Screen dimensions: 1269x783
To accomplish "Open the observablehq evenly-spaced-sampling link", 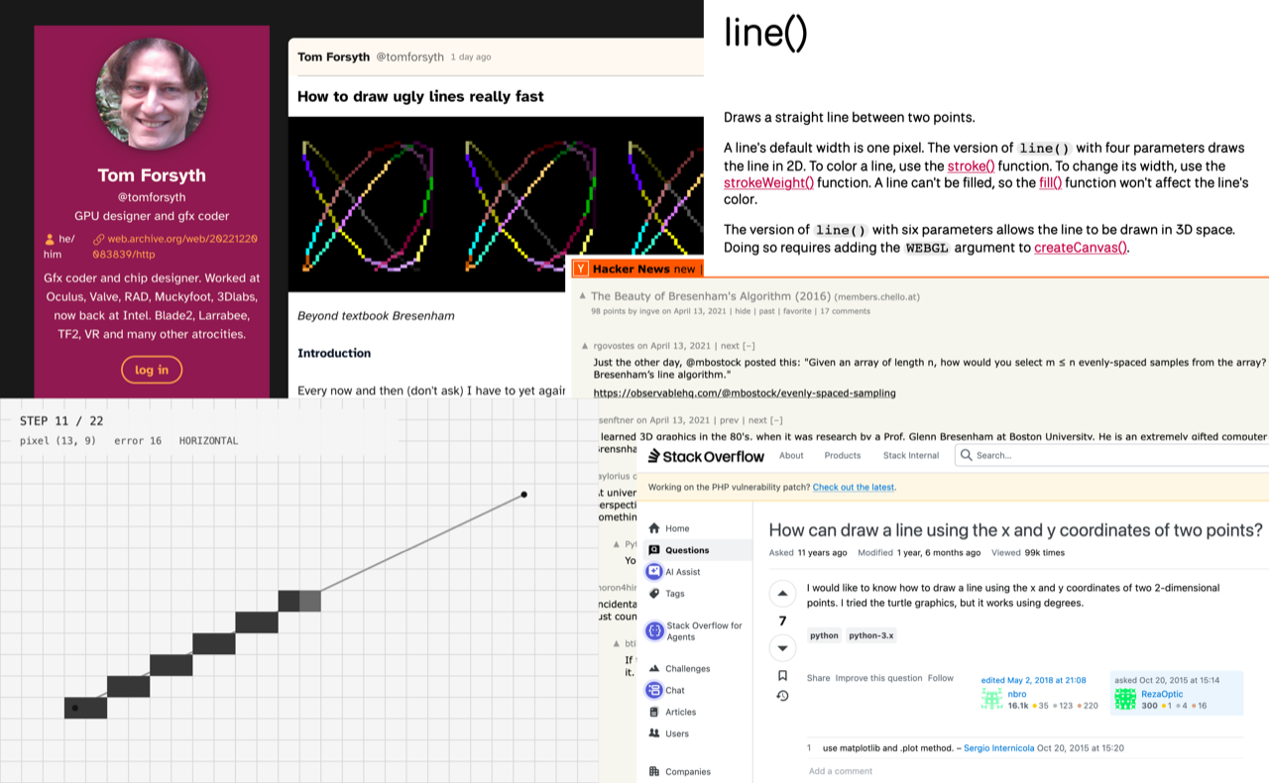I will pyautogui.click(x=745, y=392).
